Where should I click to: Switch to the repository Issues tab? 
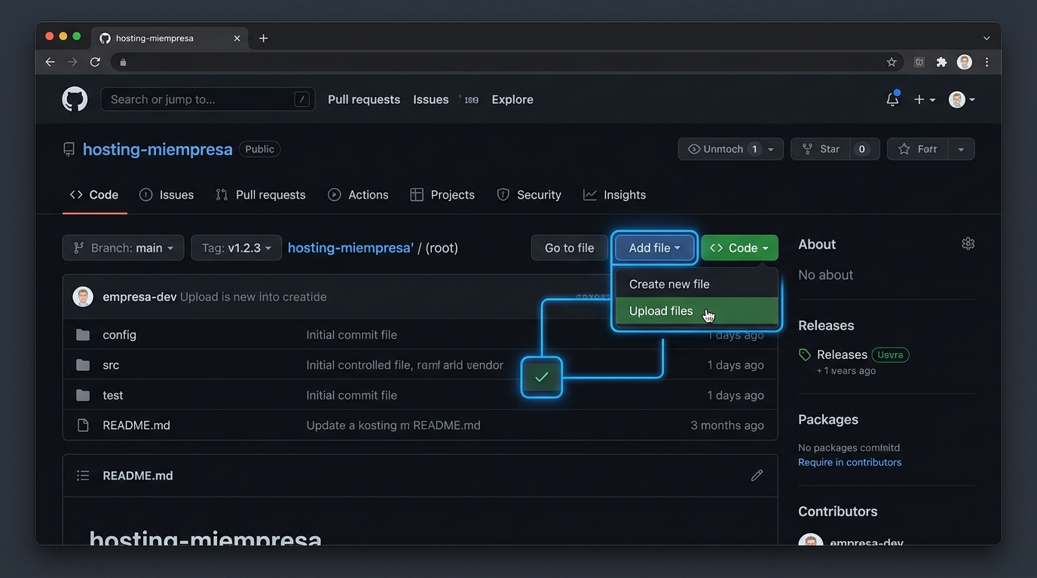pyautogui.click(x=167, y=195)
